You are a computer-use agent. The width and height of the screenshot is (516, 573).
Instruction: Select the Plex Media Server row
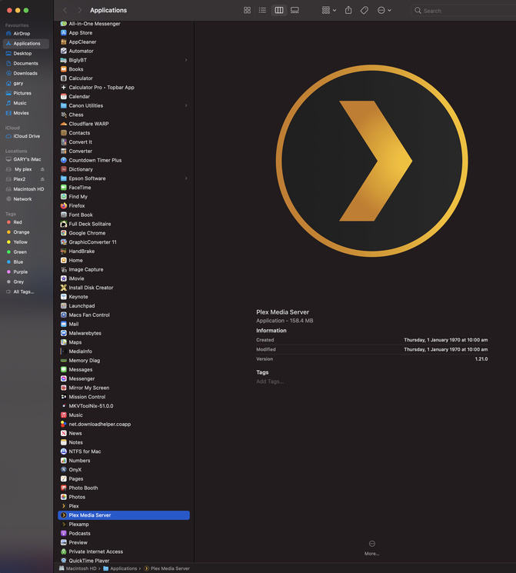(x=124, y=515)
